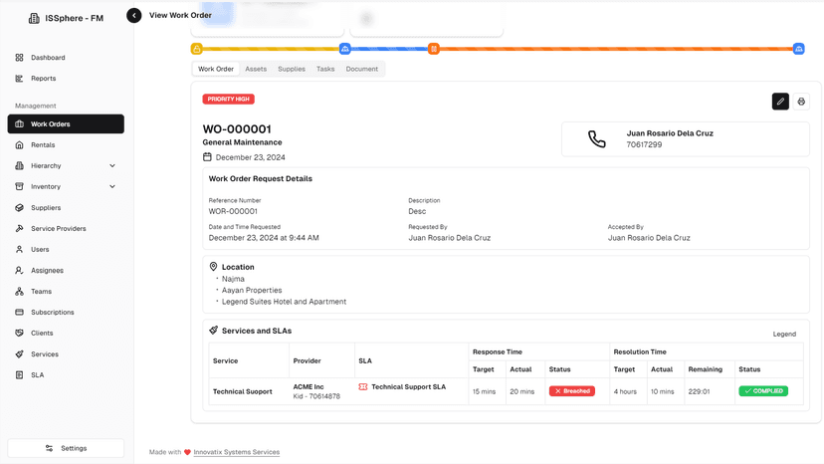
Task: Click the phone icon in contact card
Action: 596,139
